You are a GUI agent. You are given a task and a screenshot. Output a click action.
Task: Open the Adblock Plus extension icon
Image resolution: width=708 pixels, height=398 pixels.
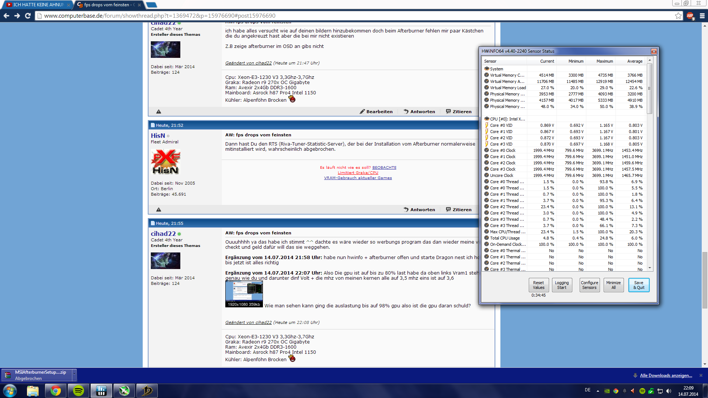pyautogui.click(x=690, y=16)
